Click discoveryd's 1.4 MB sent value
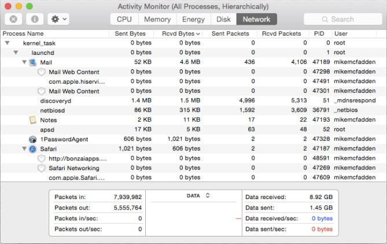This screenshot has width=387, height=244. click(x=141, y=100)
